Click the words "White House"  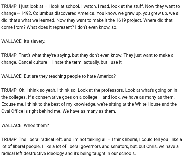[x=148, y=104]
